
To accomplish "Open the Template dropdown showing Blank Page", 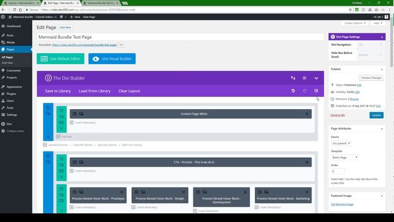I will click(x=345, y=157).
